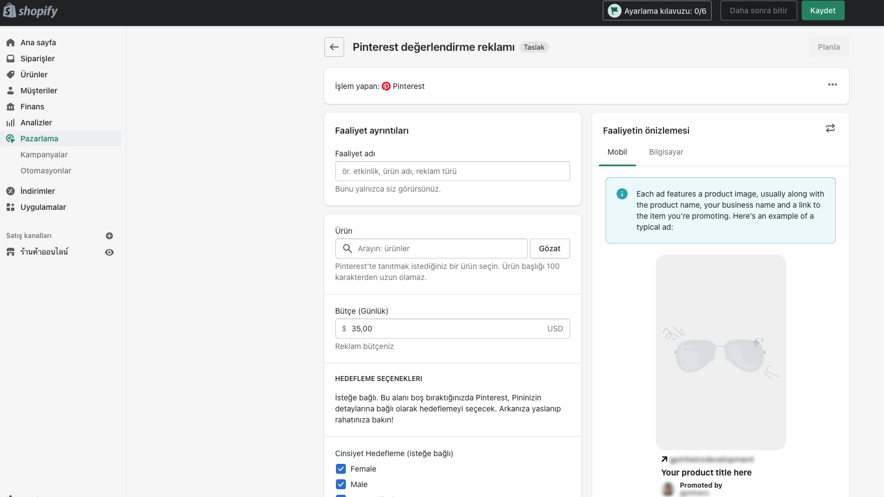Image resolution: width=884 pixels, height=497 pixels.
Task: Click the sunglasses ad preview thumbnail
Action: point(721,352)
